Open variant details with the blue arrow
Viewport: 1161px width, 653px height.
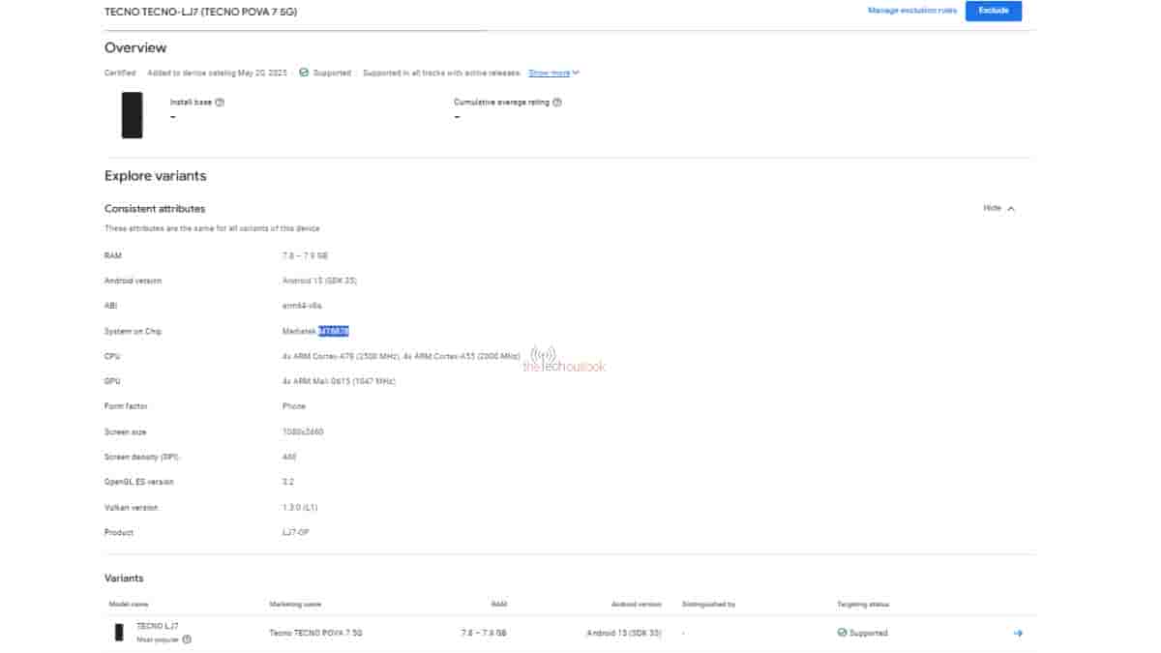pyautogui.click(x=1018, y=633)
